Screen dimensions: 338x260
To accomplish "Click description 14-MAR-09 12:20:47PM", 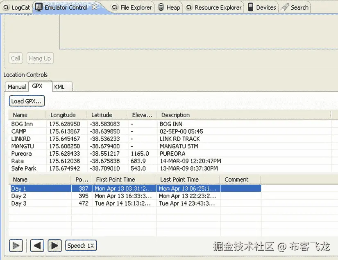I will point(191,161).
